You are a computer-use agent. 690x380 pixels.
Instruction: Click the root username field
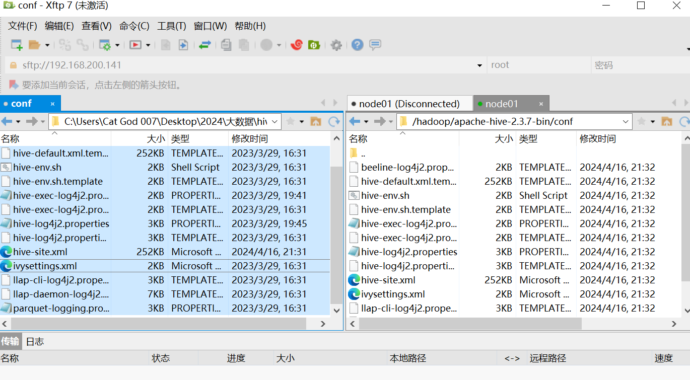539,65
